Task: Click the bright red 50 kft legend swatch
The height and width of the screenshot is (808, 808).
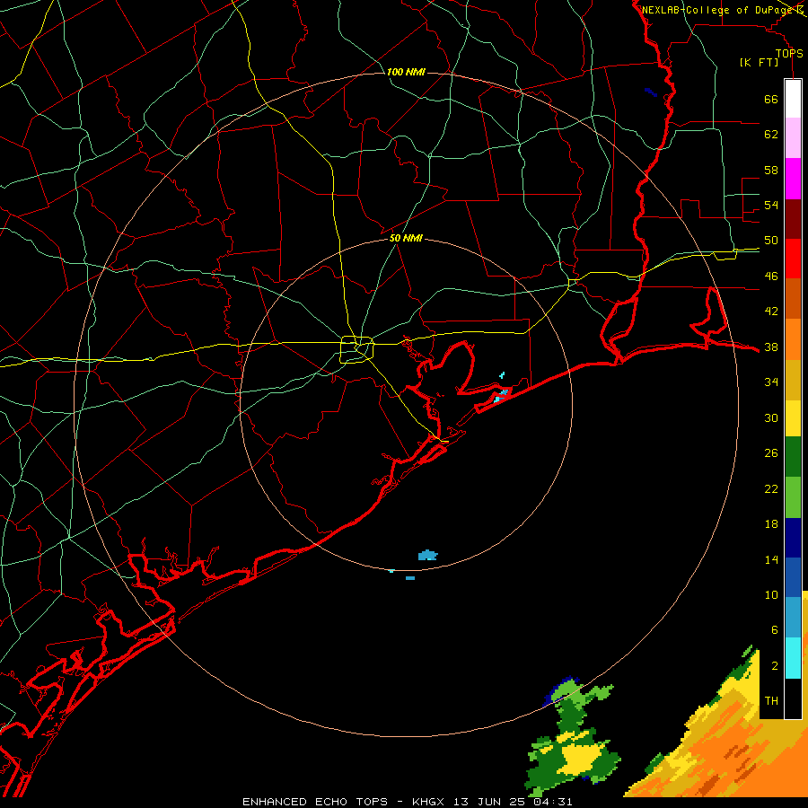Action: click(x=793, y=259)
